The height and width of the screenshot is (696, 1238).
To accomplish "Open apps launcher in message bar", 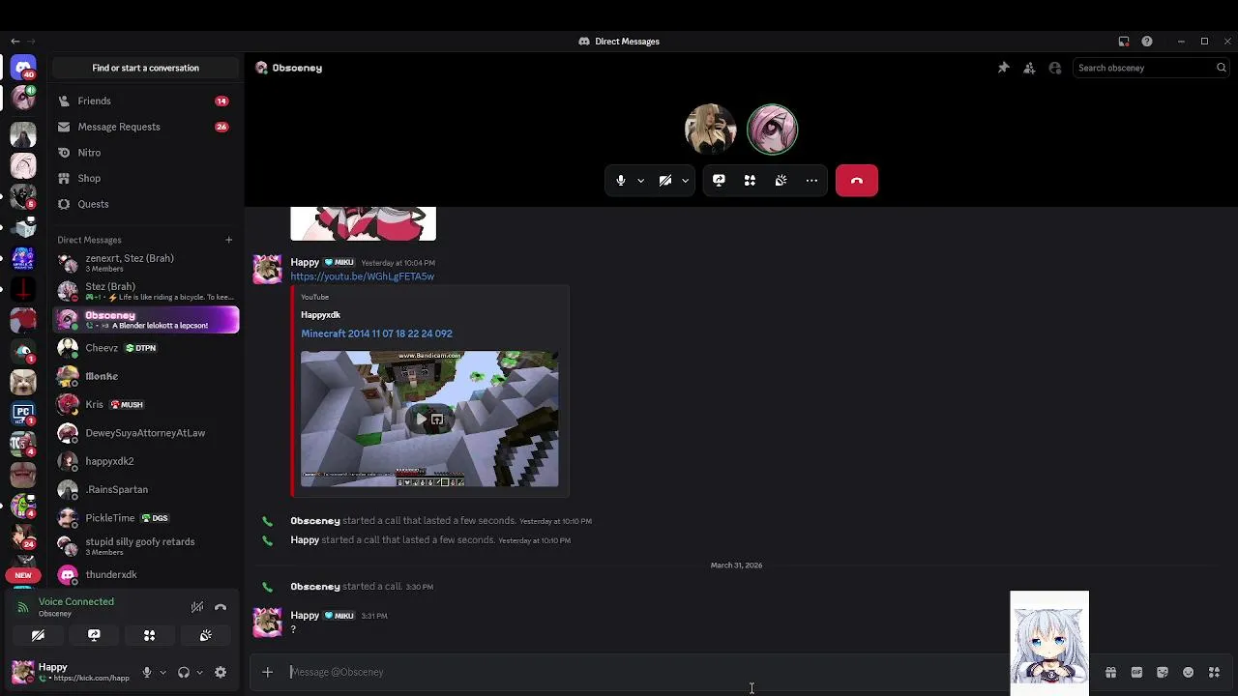I will pos(1214,672).
